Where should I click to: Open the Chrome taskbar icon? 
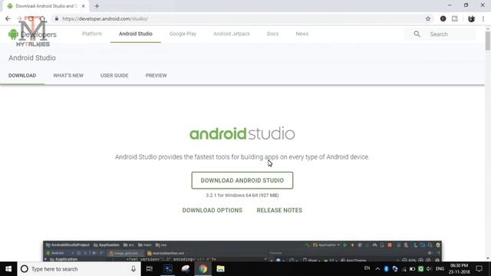tap(203, 269)
